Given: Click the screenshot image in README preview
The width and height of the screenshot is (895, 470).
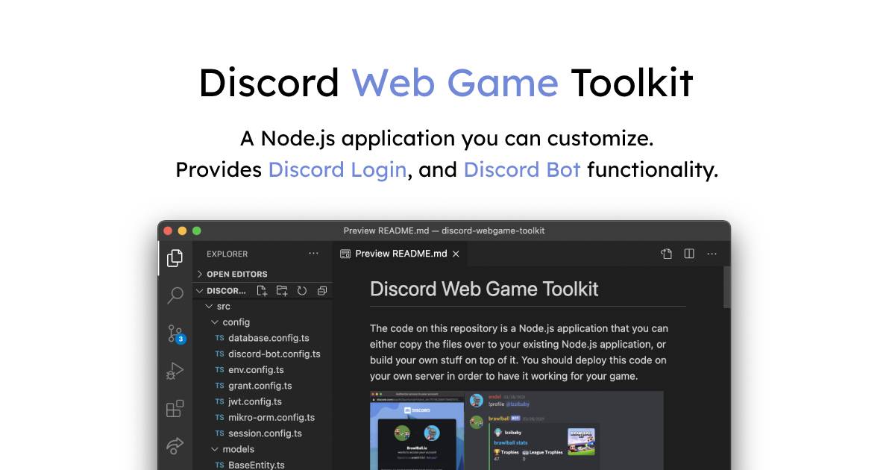Looking at the screenshot, I should pos(516,430).
